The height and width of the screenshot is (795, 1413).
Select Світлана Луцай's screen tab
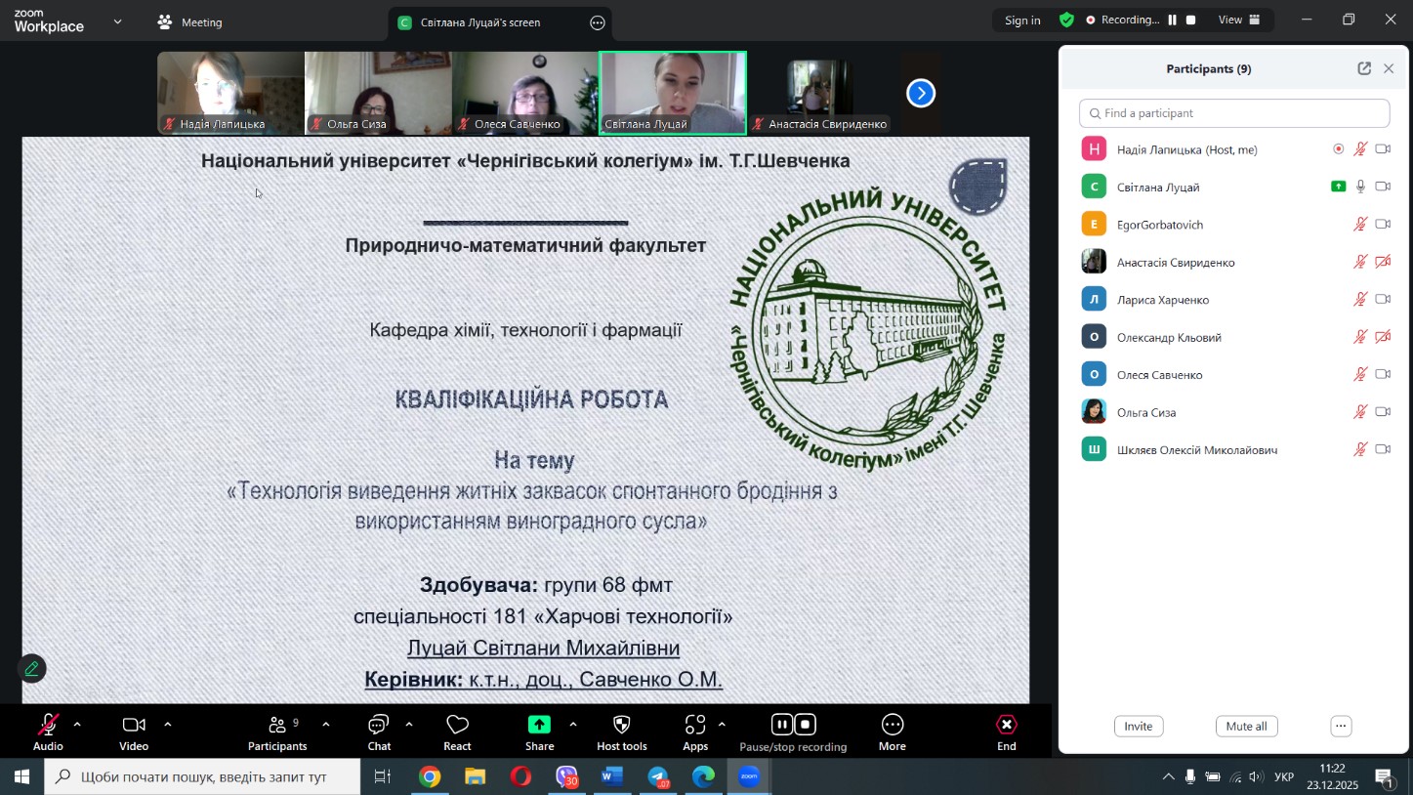tap(482, 22)
